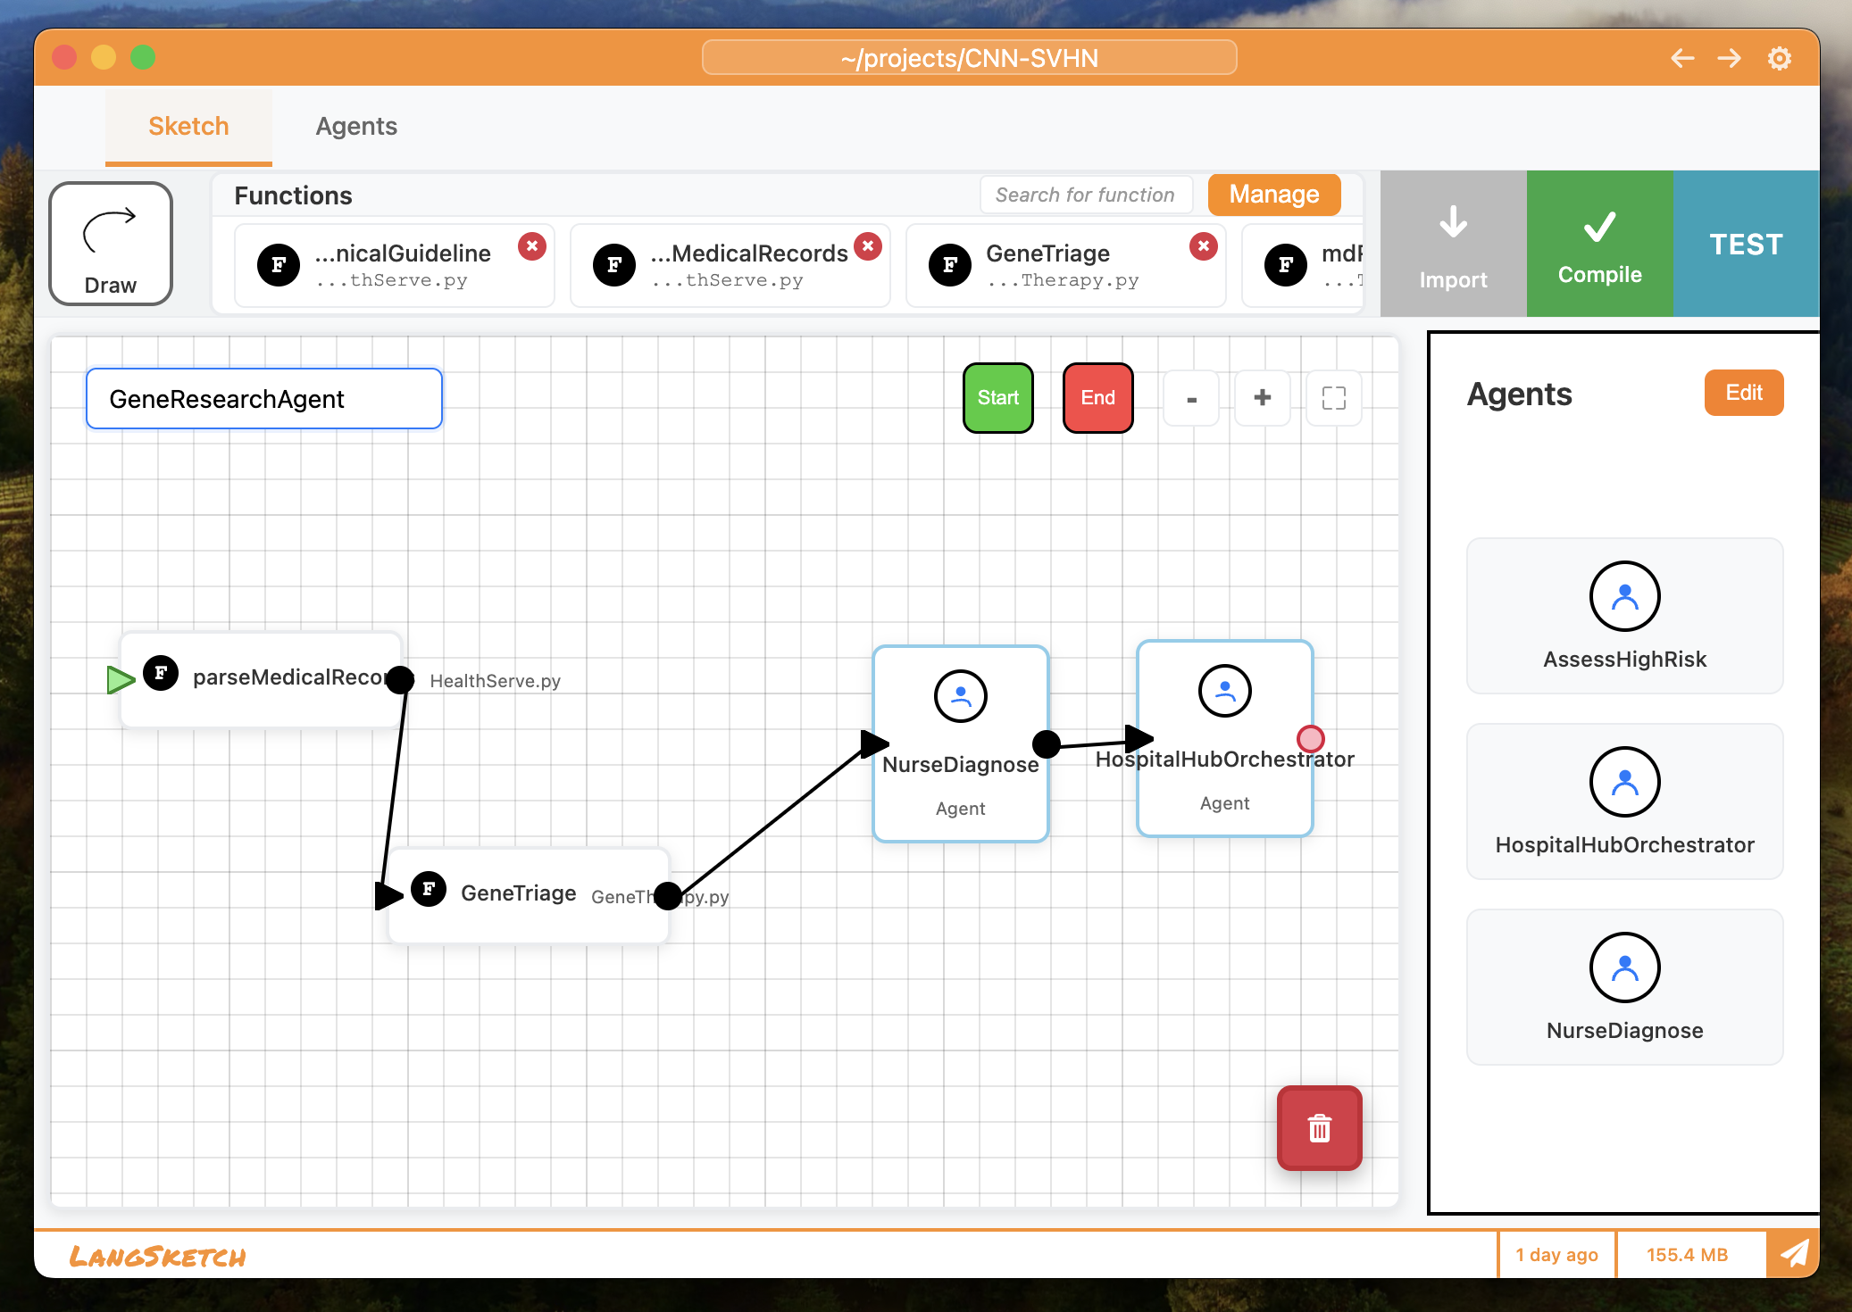The width and height of the screenshot is (1852, 1312).
Task: Click the paper plane send icon
Action: [1793, 1254]
